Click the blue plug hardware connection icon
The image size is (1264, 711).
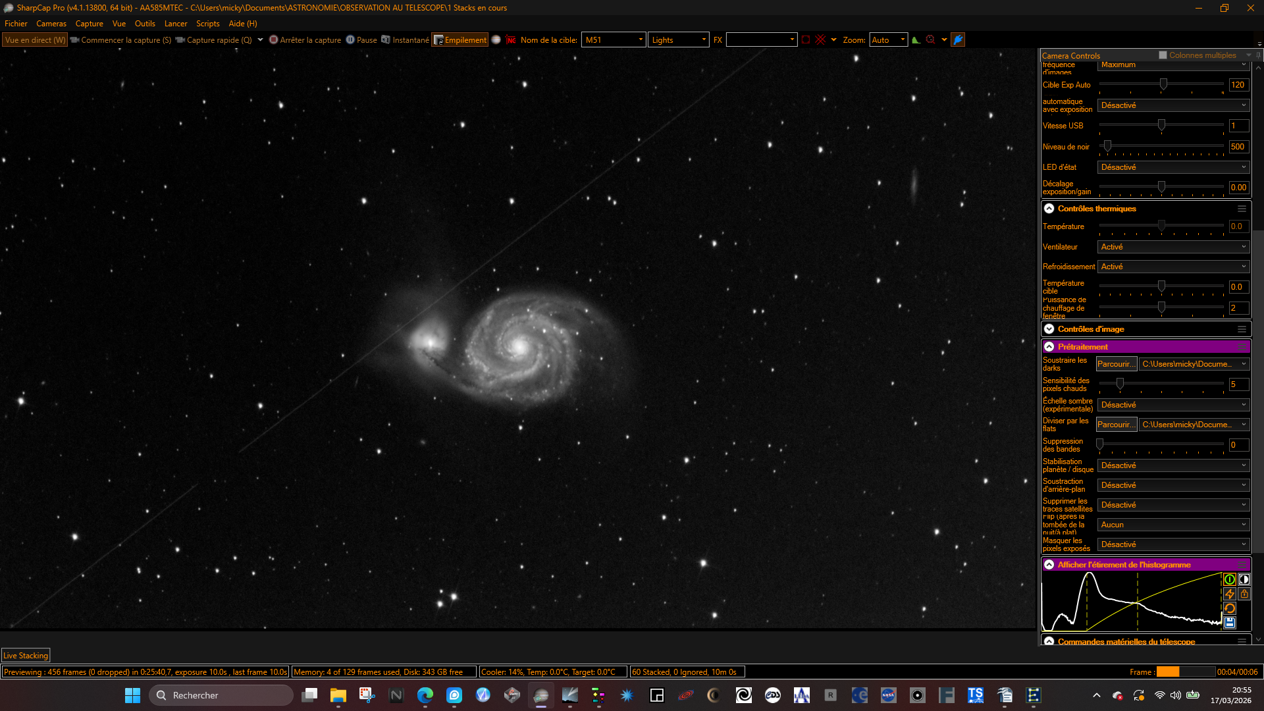958,40
